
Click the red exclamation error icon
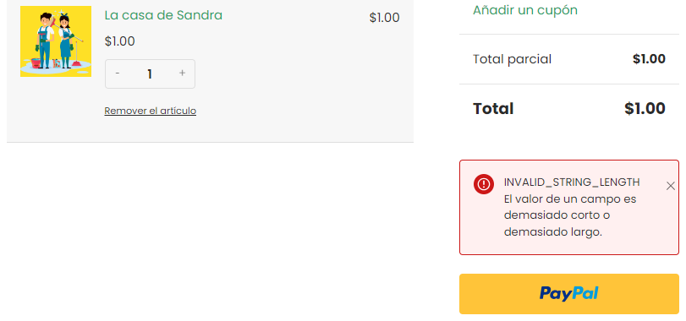[484, 184]
